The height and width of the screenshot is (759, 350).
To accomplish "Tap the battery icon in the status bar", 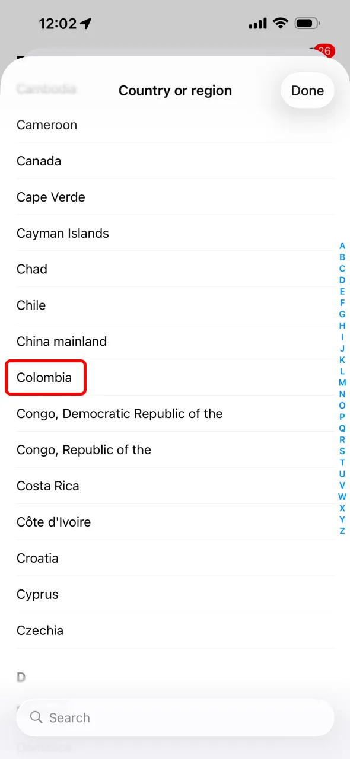I will pyautogui.click(x=307, y=23).
